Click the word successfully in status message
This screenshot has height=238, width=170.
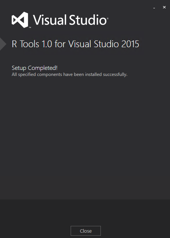[x=115, y=74]
